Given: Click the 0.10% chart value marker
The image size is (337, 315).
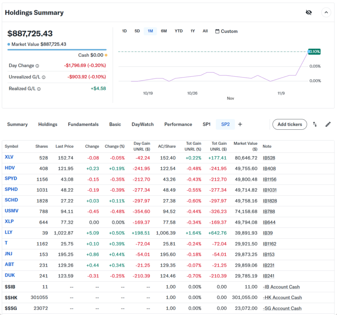Looking at the screenshot, I should [x=314, y=51].
